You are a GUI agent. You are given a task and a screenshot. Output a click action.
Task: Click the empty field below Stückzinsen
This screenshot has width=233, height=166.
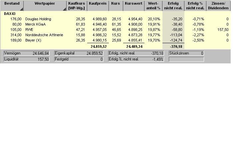pyautogui.click(x=186, y=59)
